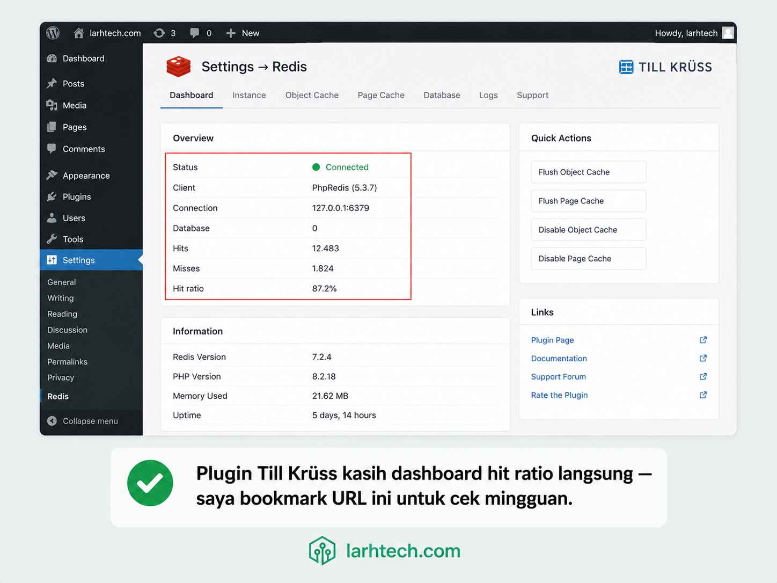Click Disable Page Cache button
777x583 pixels.
(589, 259)
